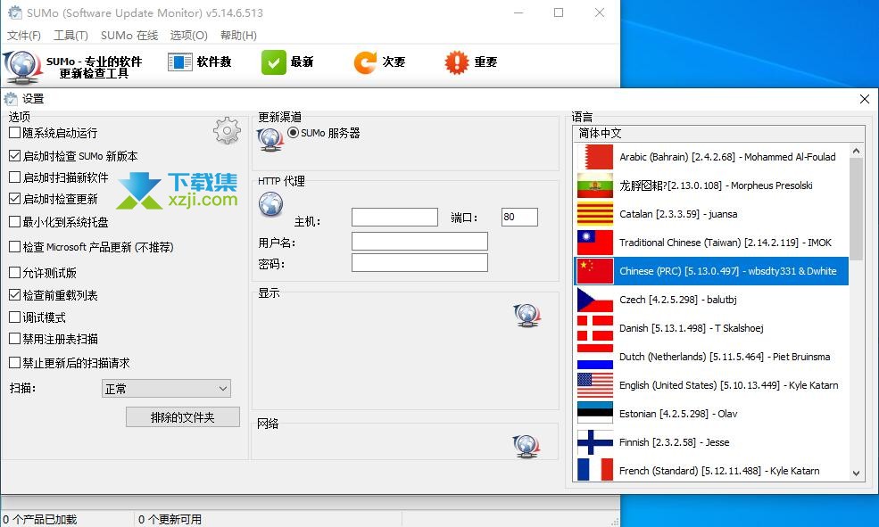Uncheck 检查前重载列表 option
879x527 pixels.
tap(14, 294)
